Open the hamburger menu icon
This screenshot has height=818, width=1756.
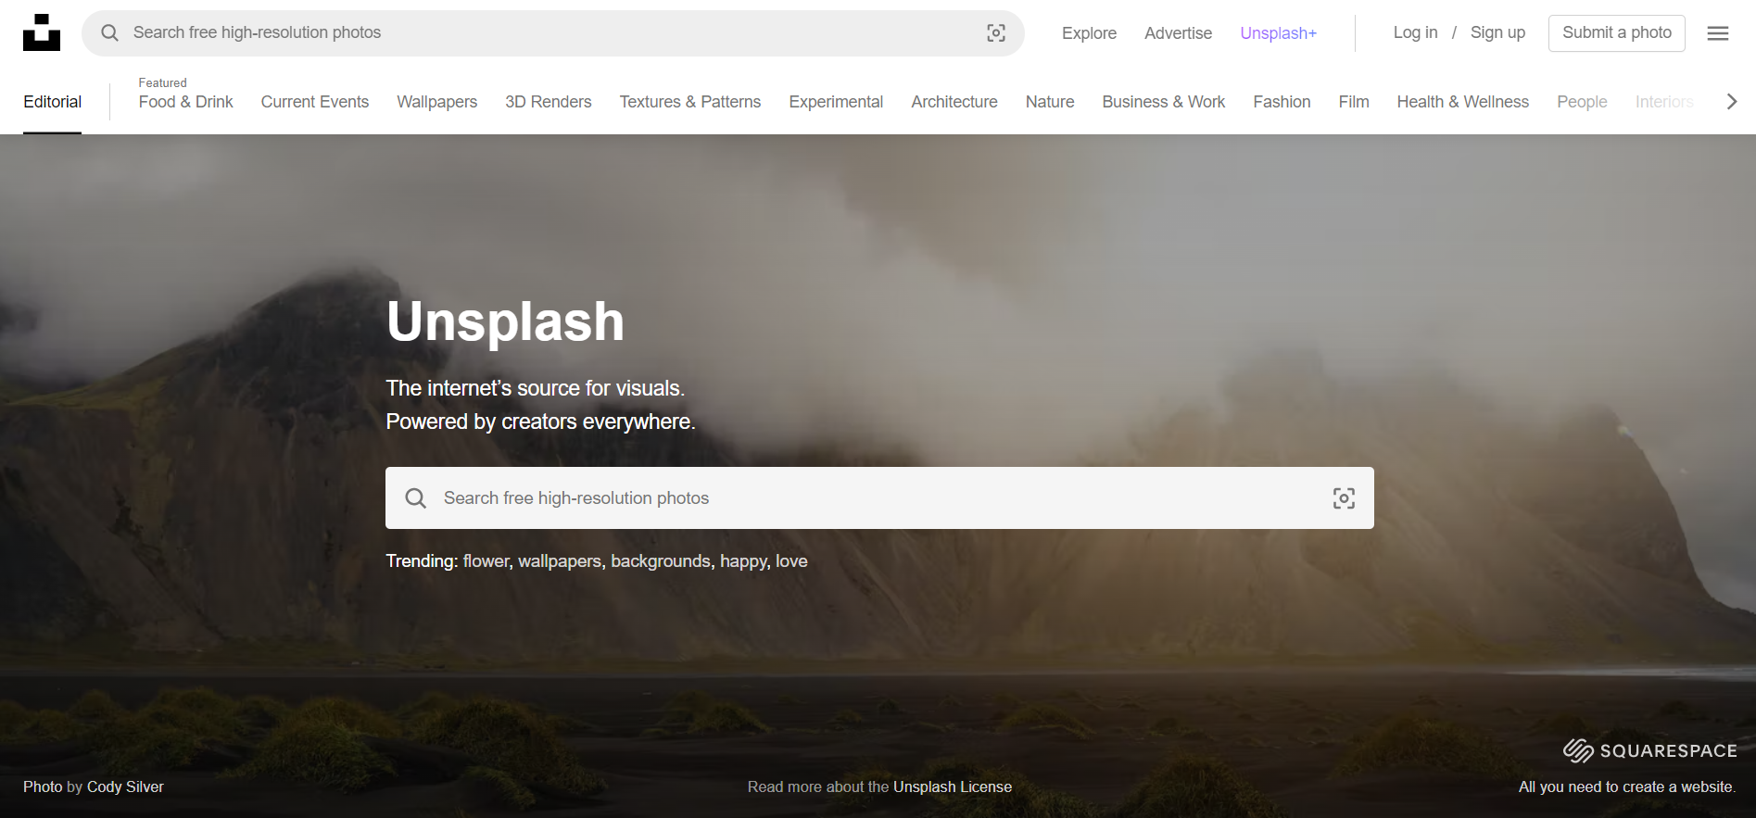1718,33
